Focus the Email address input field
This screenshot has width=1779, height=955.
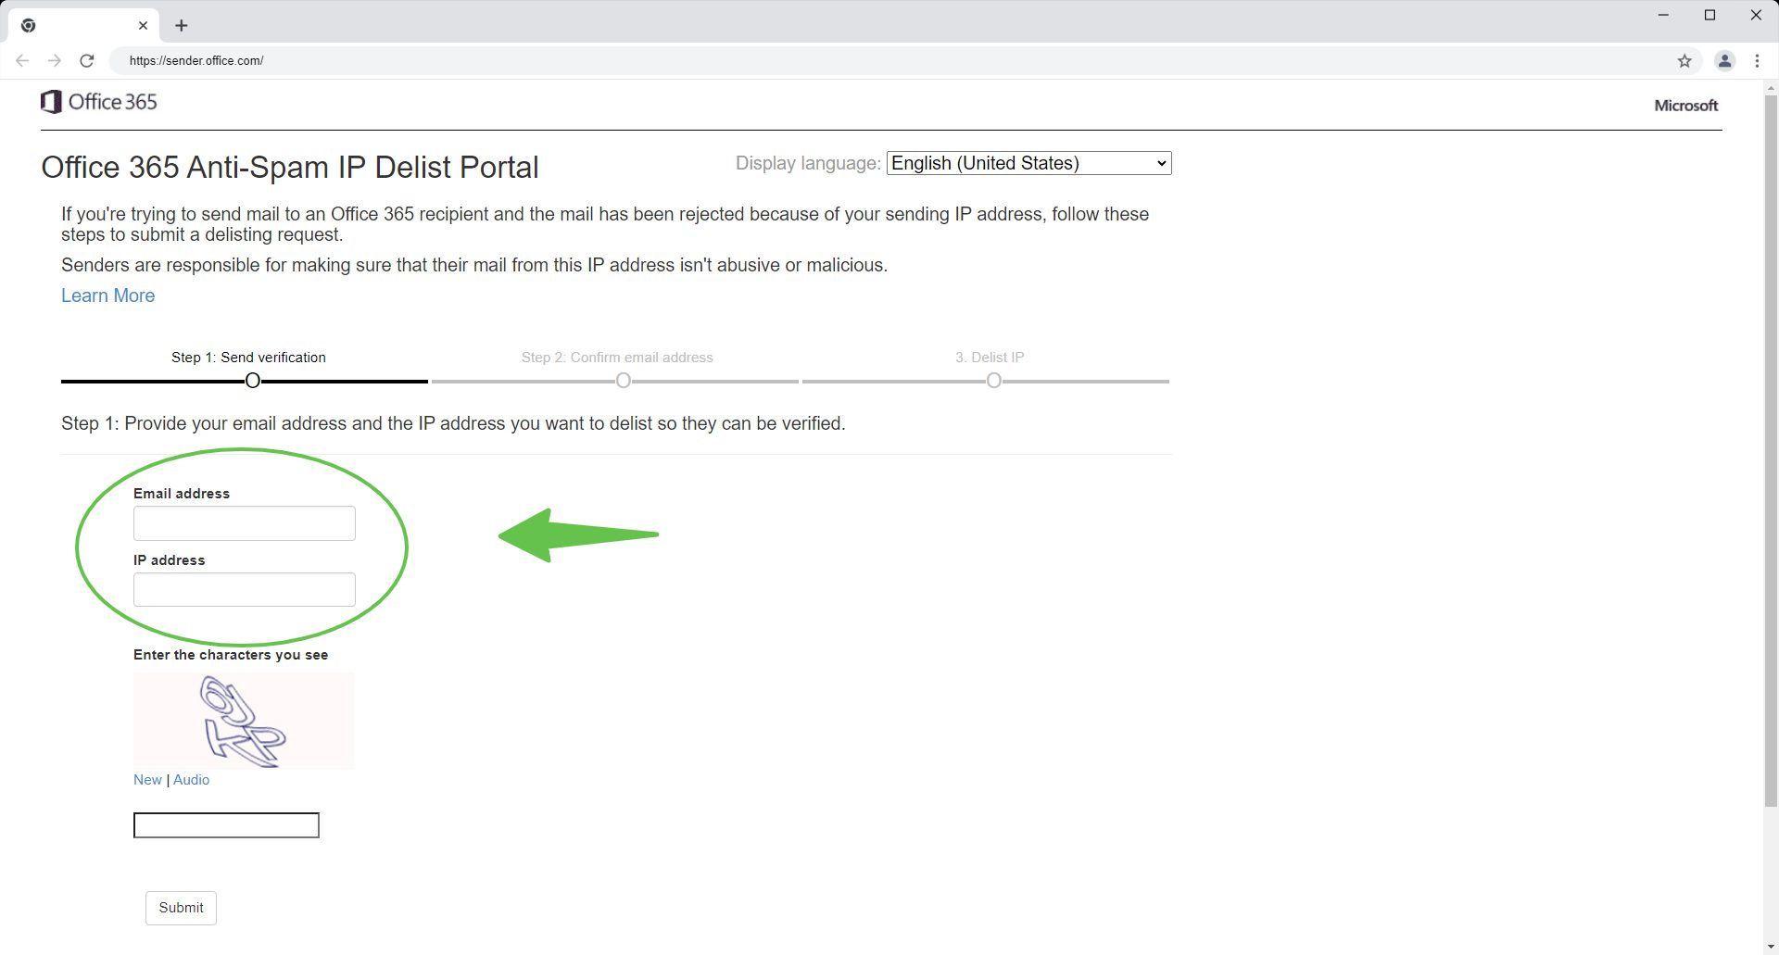[x=245, y=523]
